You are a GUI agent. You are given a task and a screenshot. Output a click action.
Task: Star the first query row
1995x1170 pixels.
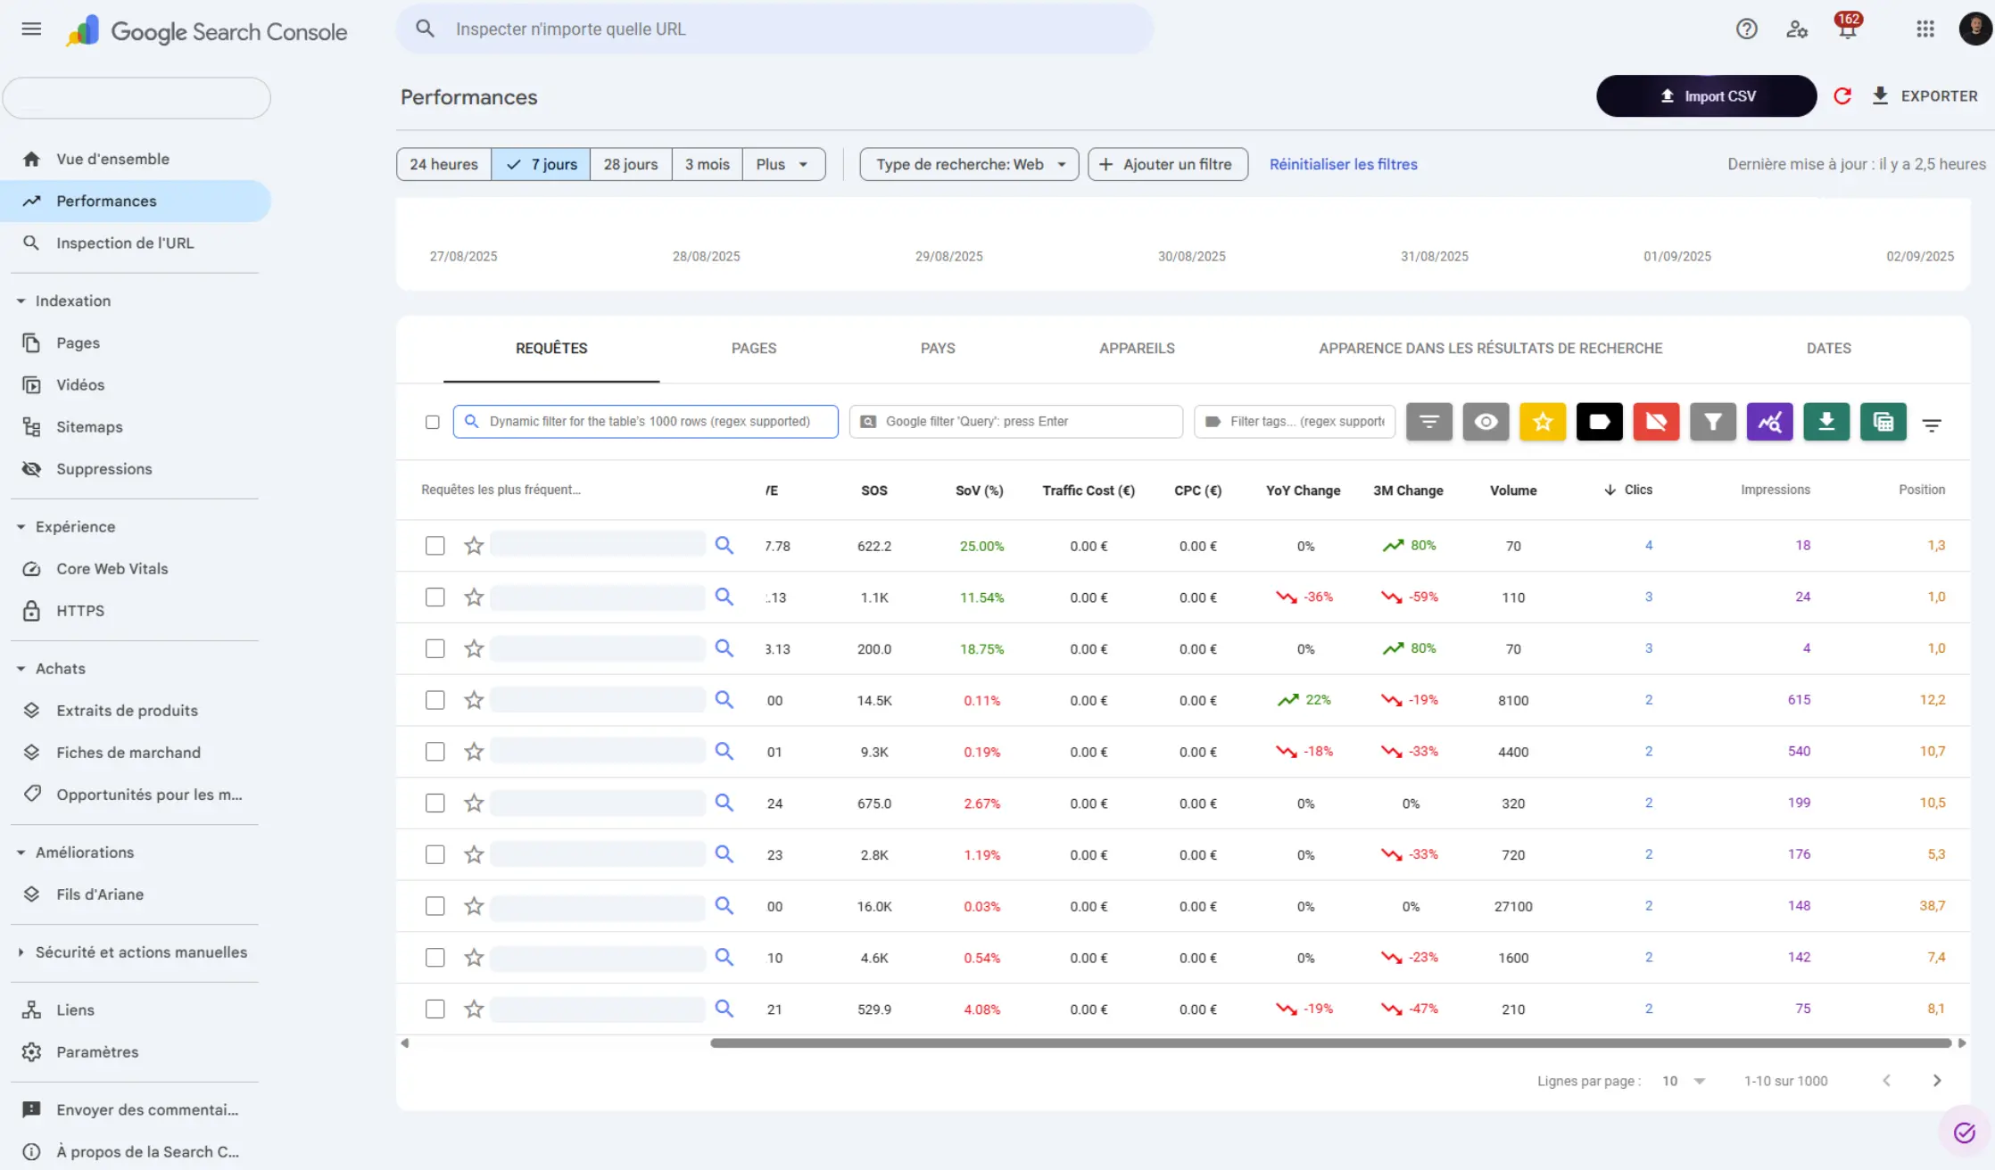[x=474, y=546]
